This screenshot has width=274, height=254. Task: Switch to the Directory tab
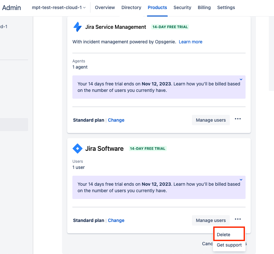click(131, 7)
